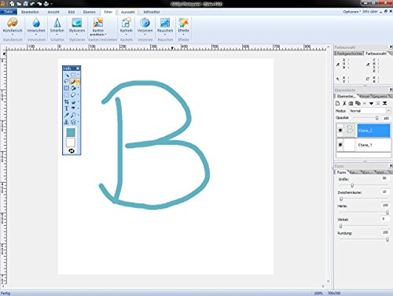The width and height of the screenshot is (393, 296).
Task: Open the Kacheln filter group
Action: [126, 26]
